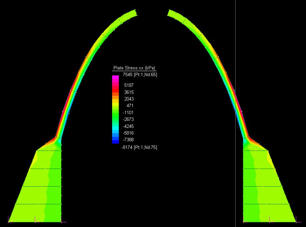
Task: Click the 5187 legend value
Action: coord(128,85)
